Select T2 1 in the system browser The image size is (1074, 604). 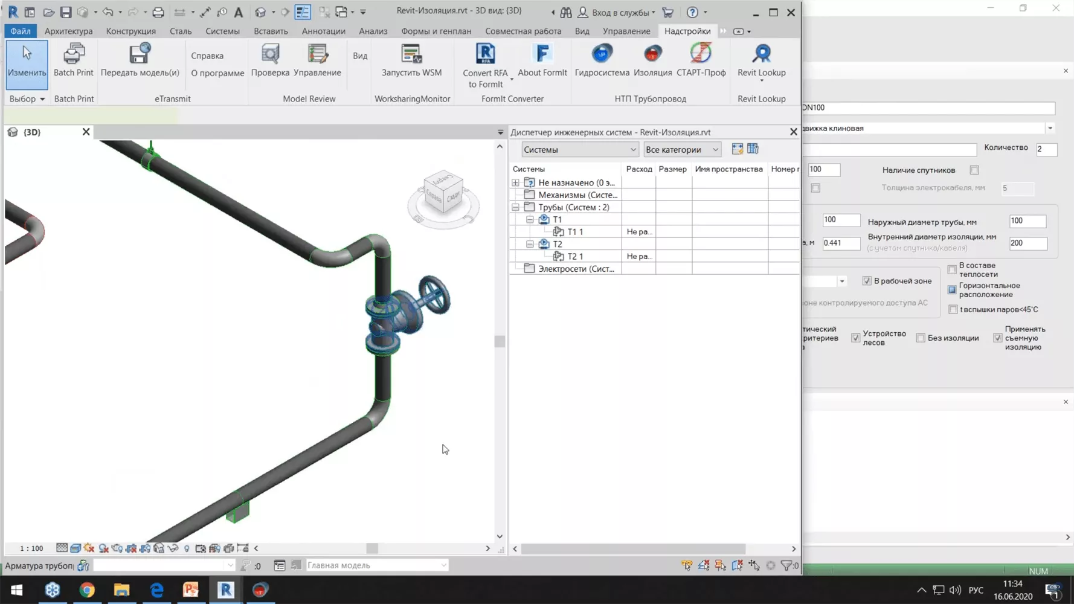(x=574, y=256)
